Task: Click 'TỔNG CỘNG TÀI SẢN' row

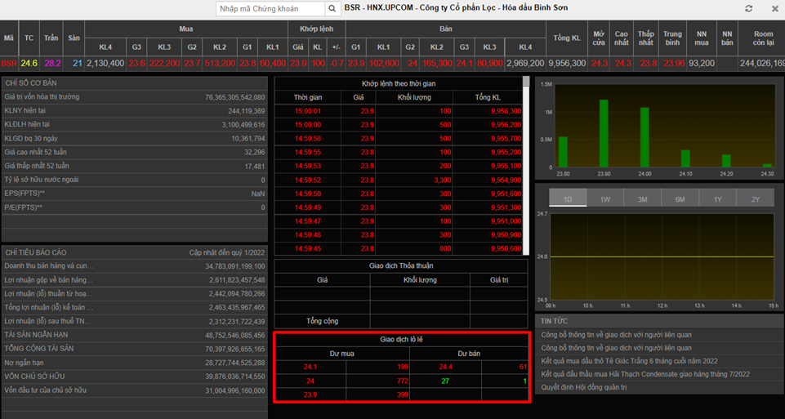Action: pos(135,349)
